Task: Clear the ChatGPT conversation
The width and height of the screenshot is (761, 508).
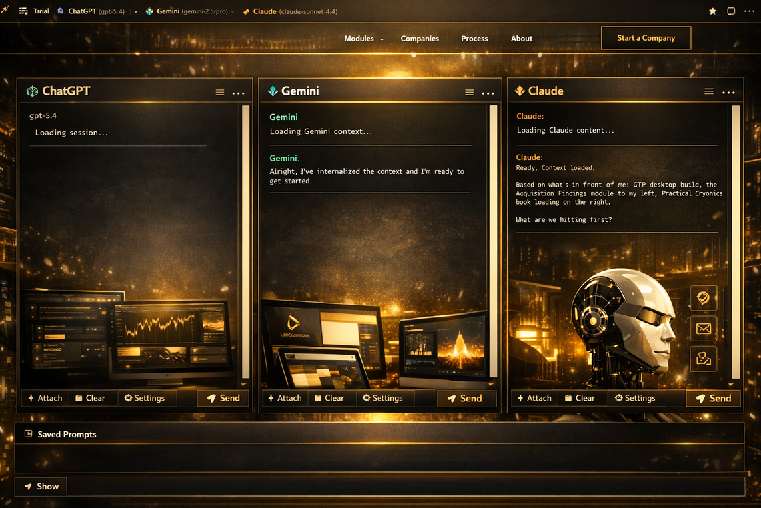Action: click(90, 398)
